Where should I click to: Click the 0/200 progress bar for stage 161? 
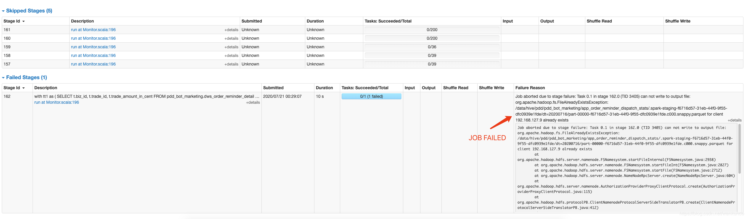(432, 30)
